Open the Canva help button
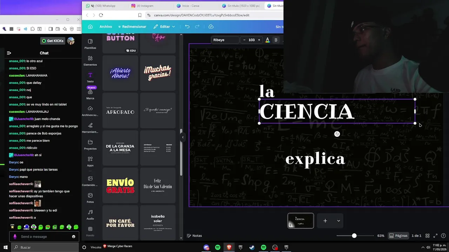 (443, 236)
